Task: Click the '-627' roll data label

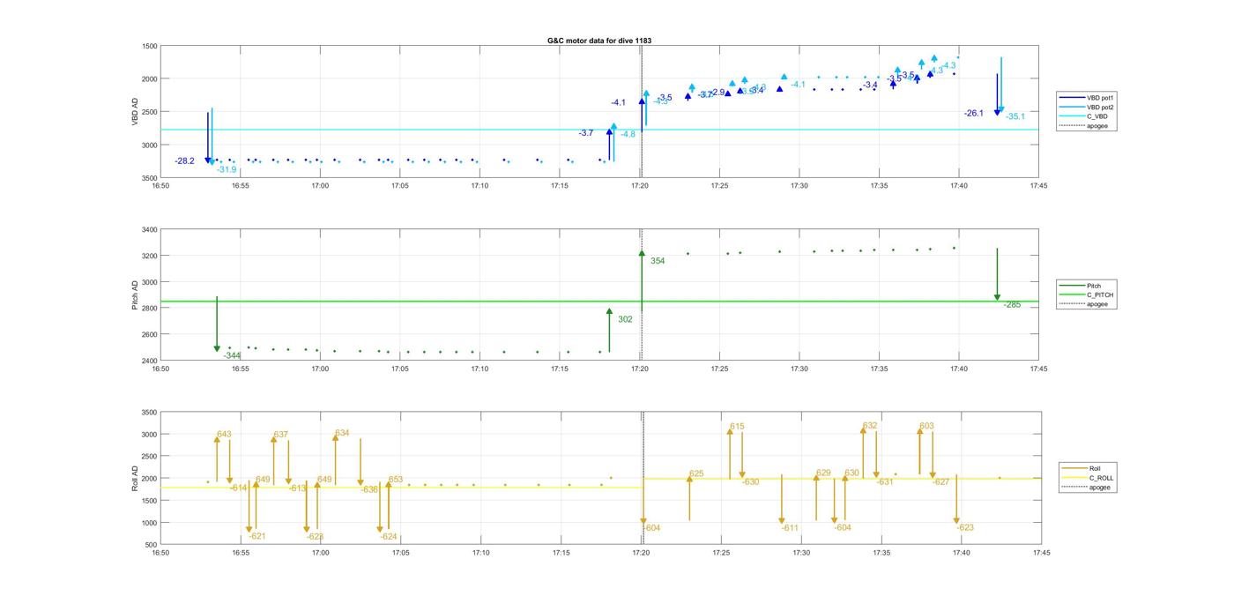Action: click(941, 482)
